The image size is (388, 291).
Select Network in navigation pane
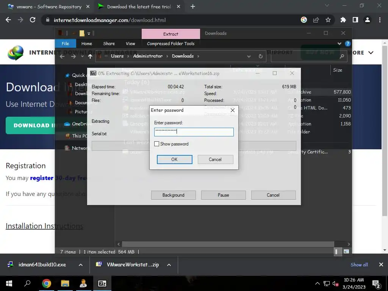point(76,148)
